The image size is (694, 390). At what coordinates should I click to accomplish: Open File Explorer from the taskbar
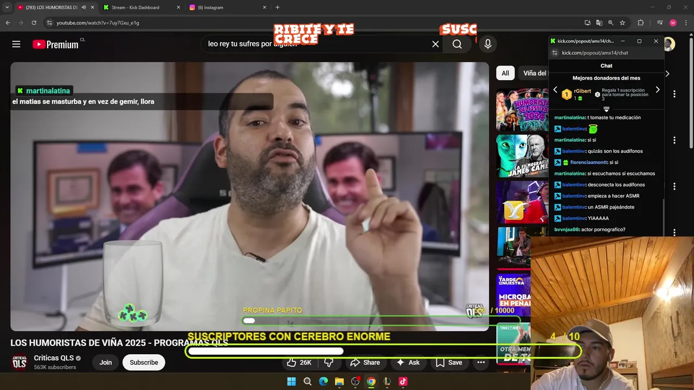pos(339,381)
